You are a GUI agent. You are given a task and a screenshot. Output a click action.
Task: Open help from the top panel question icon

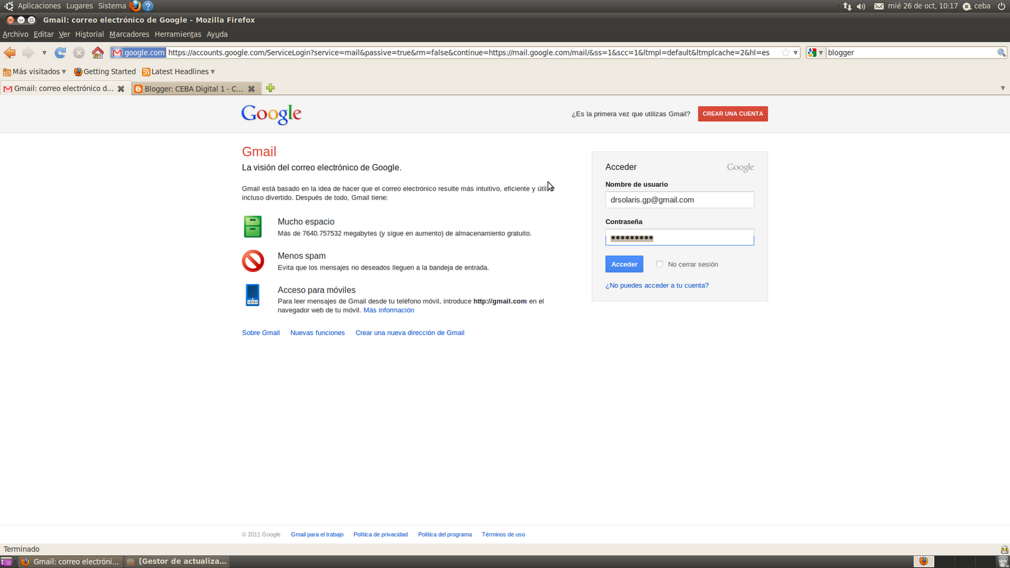(x=148, y=6)
